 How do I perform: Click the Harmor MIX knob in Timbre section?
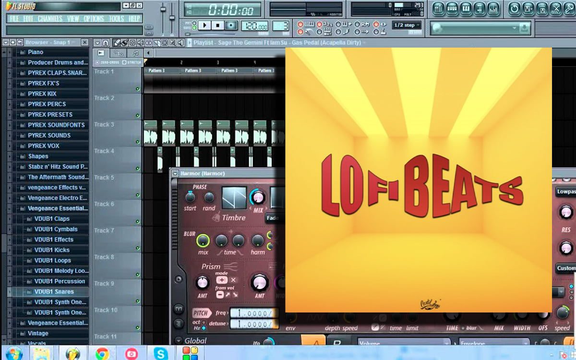coord(258,197)
